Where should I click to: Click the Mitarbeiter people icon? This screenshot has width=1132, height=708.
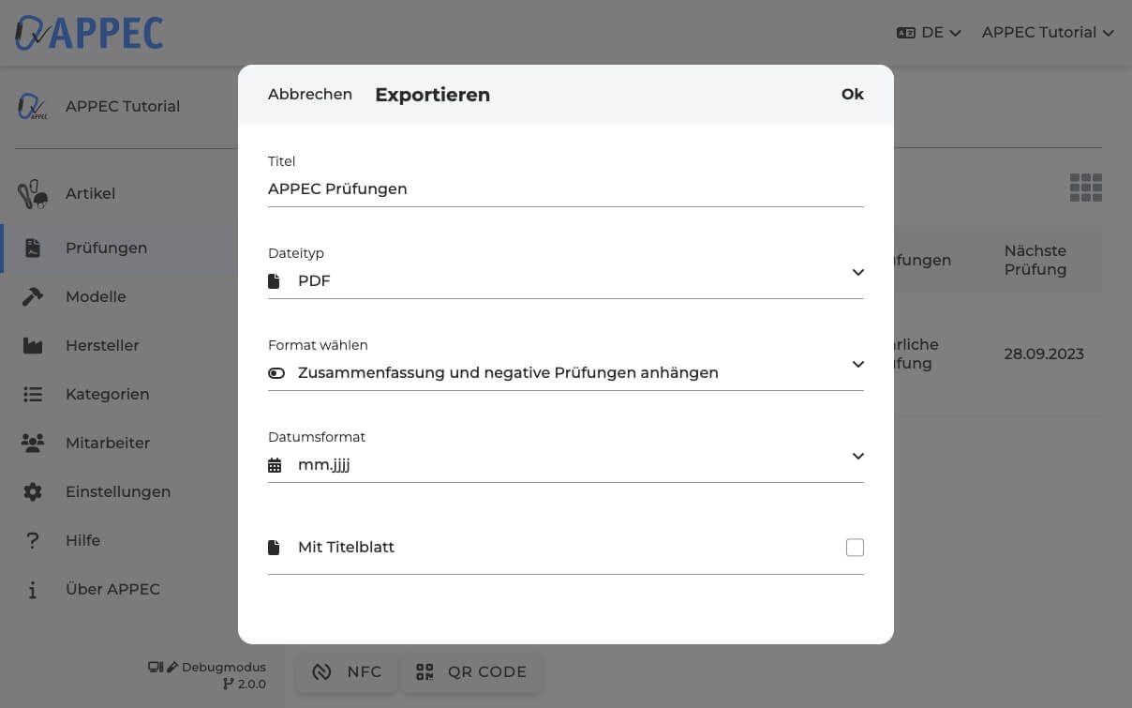(33, 444)
